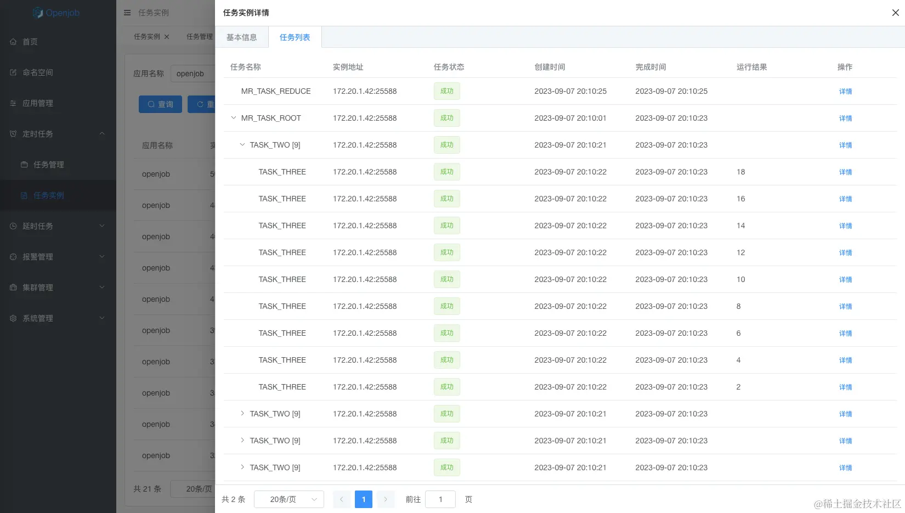This screenshot has height=513, width=905.
Task: Click the MR_TASK_ROOT task name
Action: (271, 118)
